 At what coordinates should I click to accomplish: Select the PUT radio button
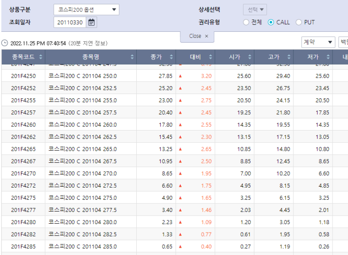[299, 22]
